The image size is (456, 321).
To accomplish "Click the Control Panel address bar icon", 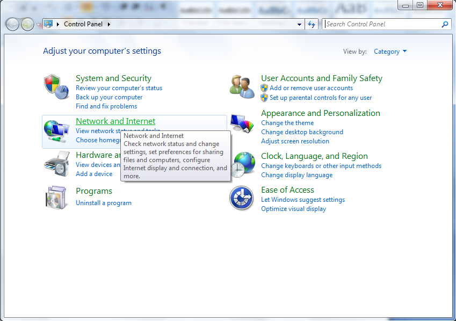I will [48, 24].
